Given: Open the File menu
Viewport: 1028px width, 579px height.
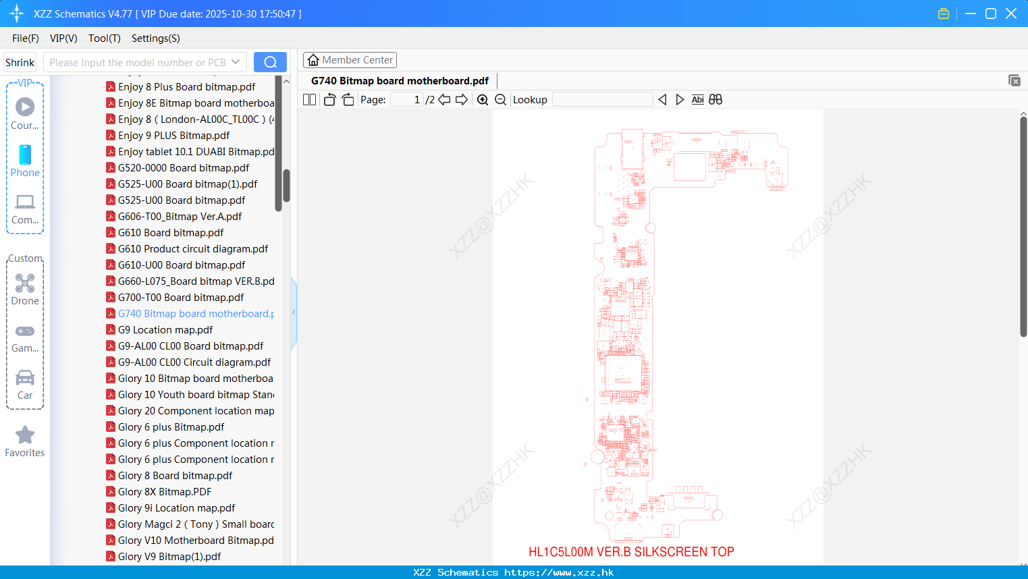Looking at the screenshot, I should coord(26,38).
